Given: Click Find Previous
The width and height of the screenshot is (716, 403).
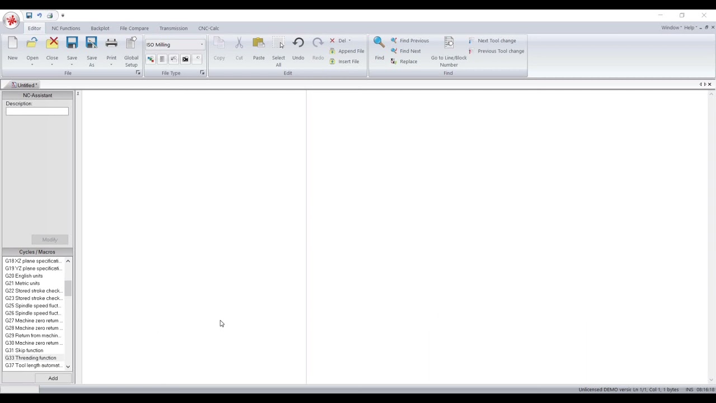Looking at the screenshot, I should [x=410, y=41].
